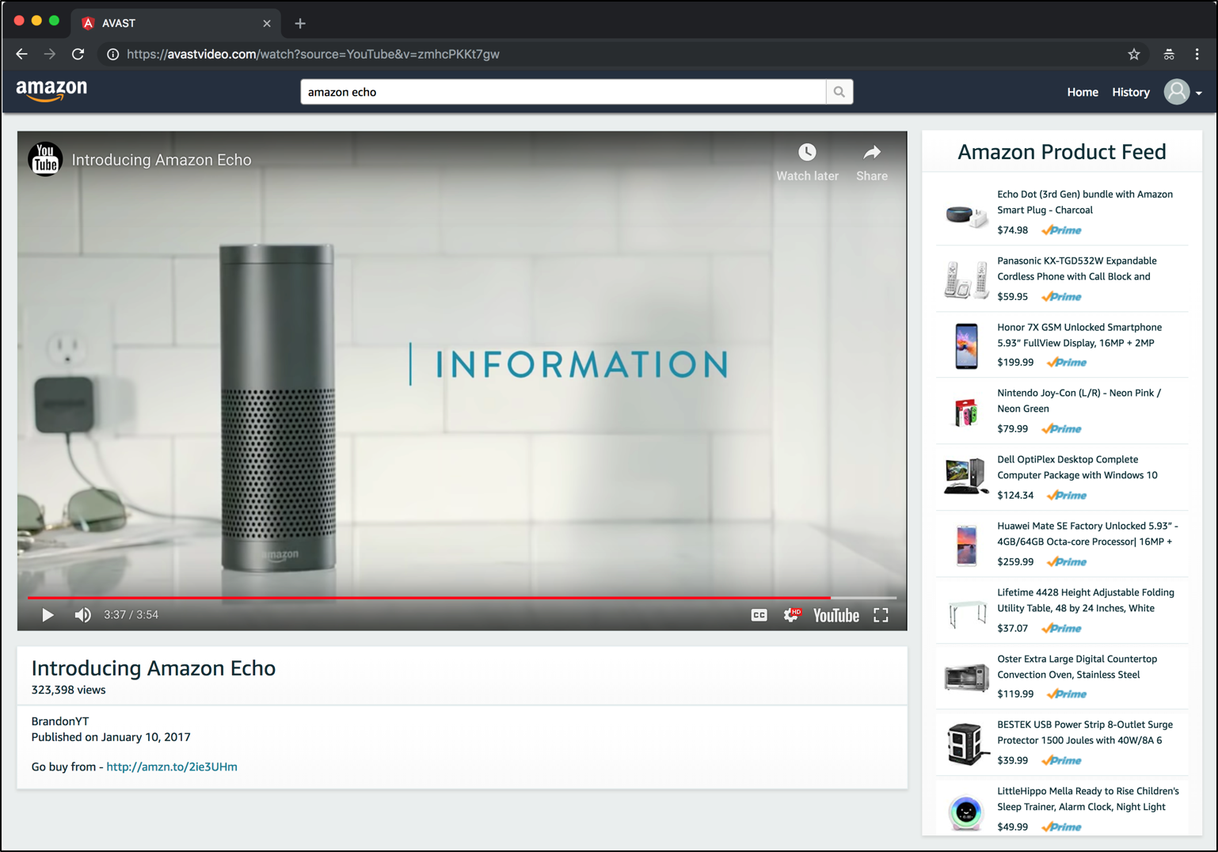Enter fullscreen mode
This screenshot has width=1218, height=852.
coord(881,615)
